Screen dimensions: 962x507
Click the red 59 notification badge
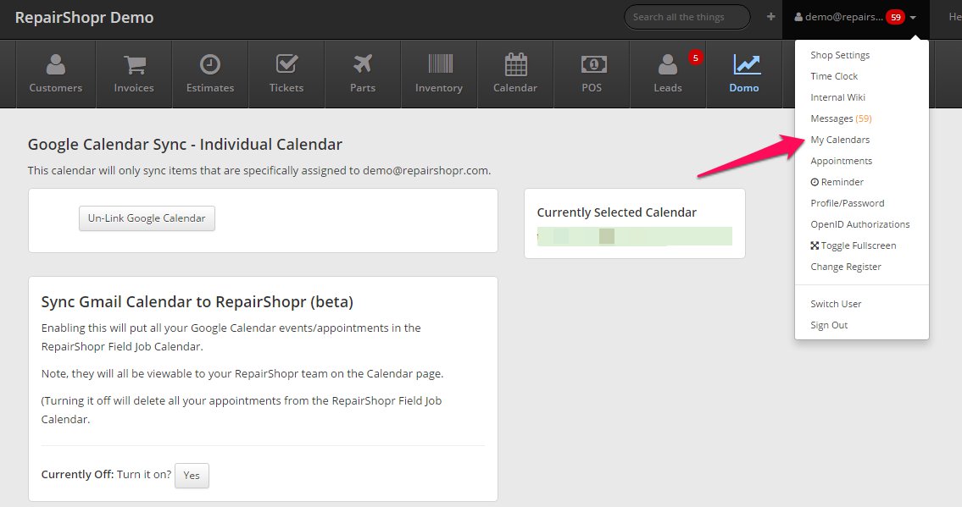click(896, 17)
